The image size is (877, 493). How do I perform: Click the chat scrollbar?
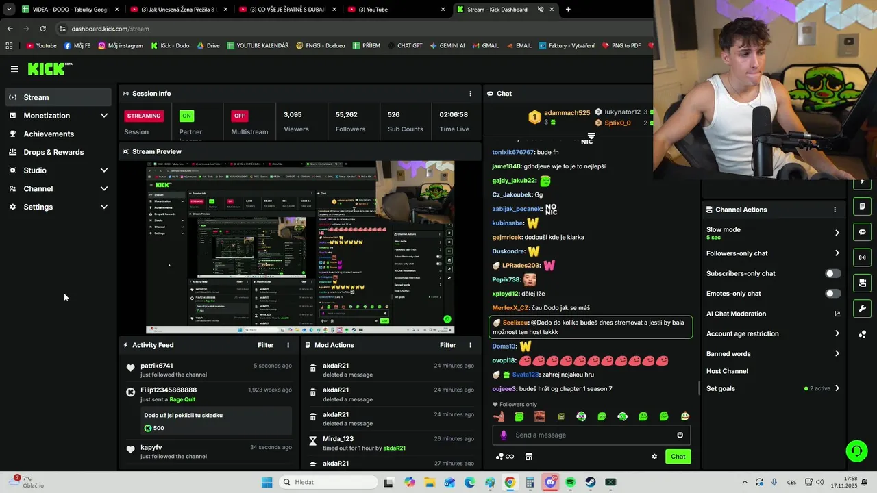click(x=699, y=388)
